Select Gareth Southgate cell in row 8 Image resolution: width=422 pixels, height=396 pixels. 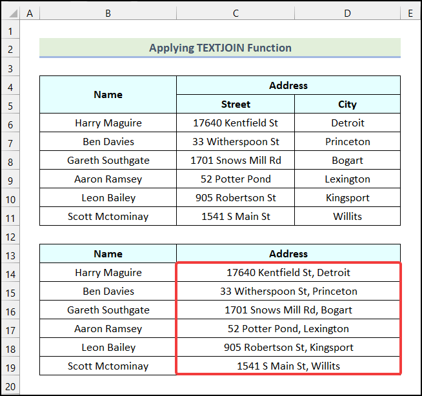pyautogui.click(x=108, y=160)
